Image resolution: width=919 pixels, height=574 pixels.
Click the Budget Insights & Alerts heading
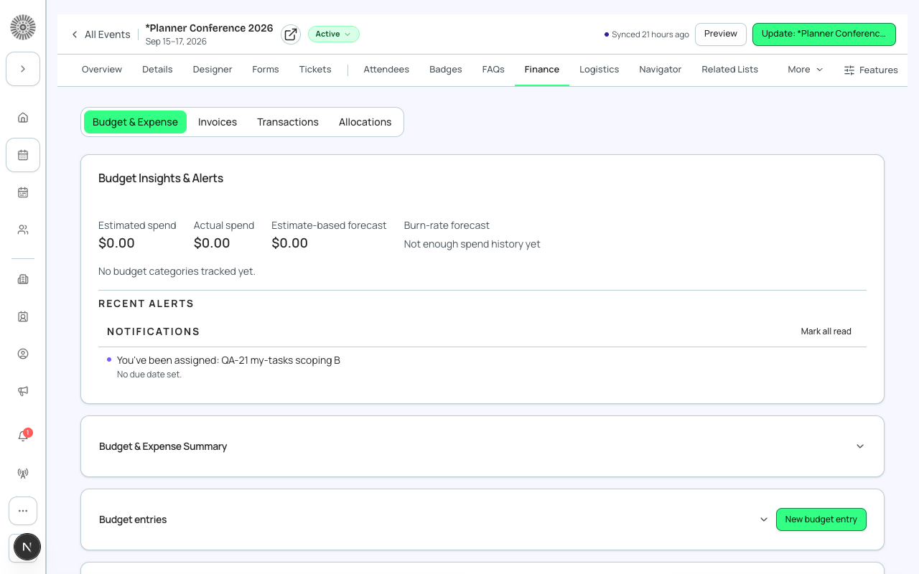click(x=161, y=178)
